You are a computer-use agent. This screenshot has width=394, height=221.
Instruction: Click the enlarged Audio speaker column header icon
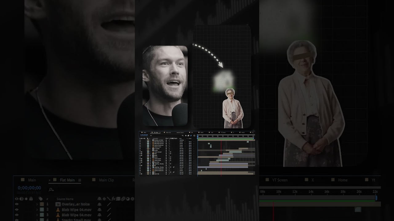click(21, 199)
